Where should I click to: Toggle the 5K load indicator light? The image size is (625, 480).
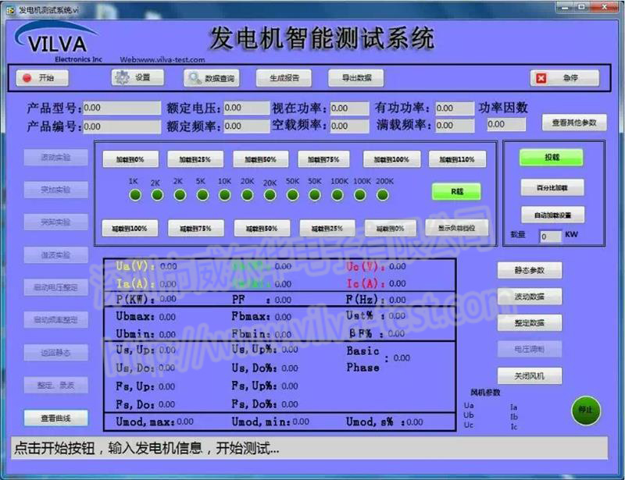(202, 194)
